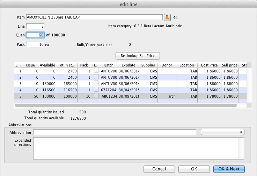Click the Cost Price column header

(209, 65)
